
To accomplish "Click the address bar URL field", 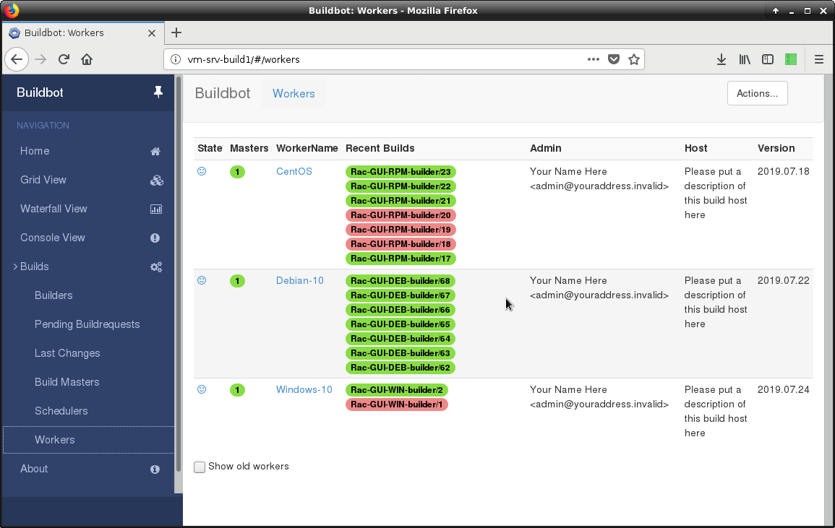I will [376, 60].
